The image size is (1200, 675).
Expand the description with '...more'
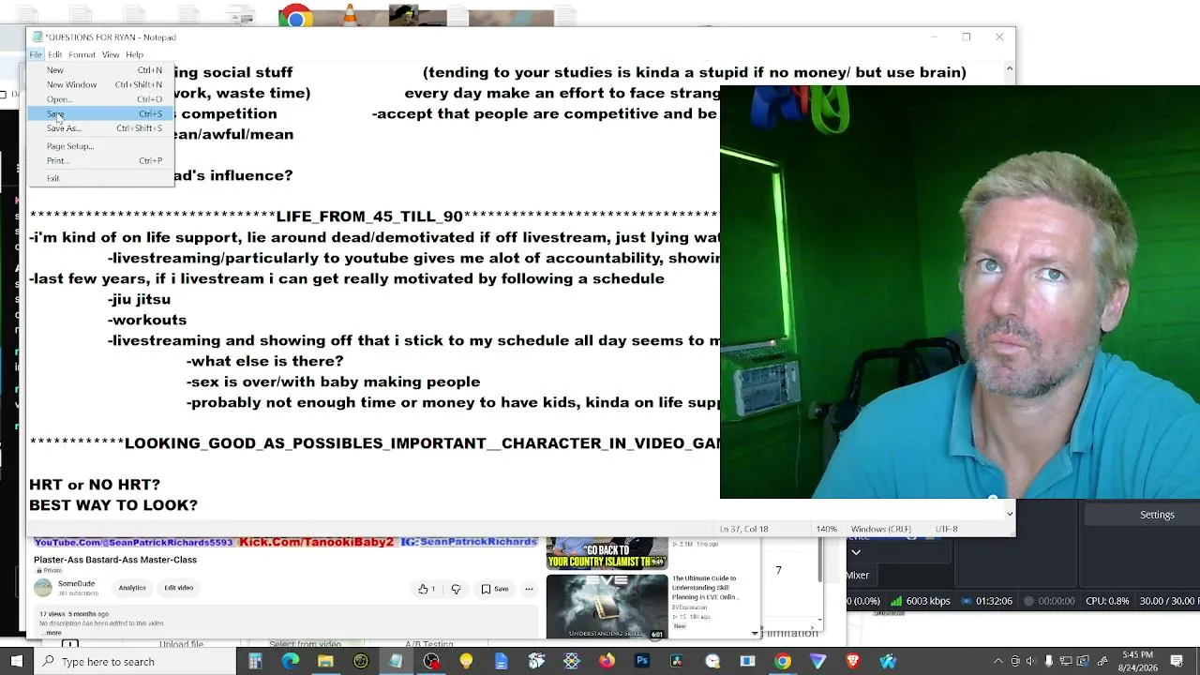[52, 633]
